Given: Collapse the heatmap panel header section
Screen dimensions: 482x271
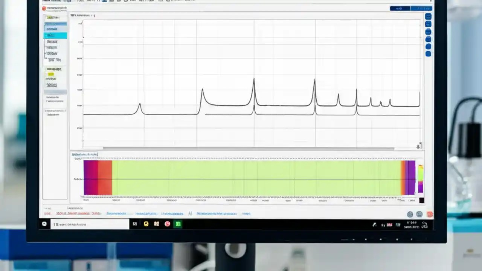Looking at the screenshot, I should click(84, 154).
